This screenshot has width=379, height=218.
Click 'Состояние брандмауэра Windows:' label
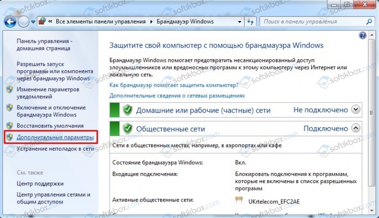158,163
